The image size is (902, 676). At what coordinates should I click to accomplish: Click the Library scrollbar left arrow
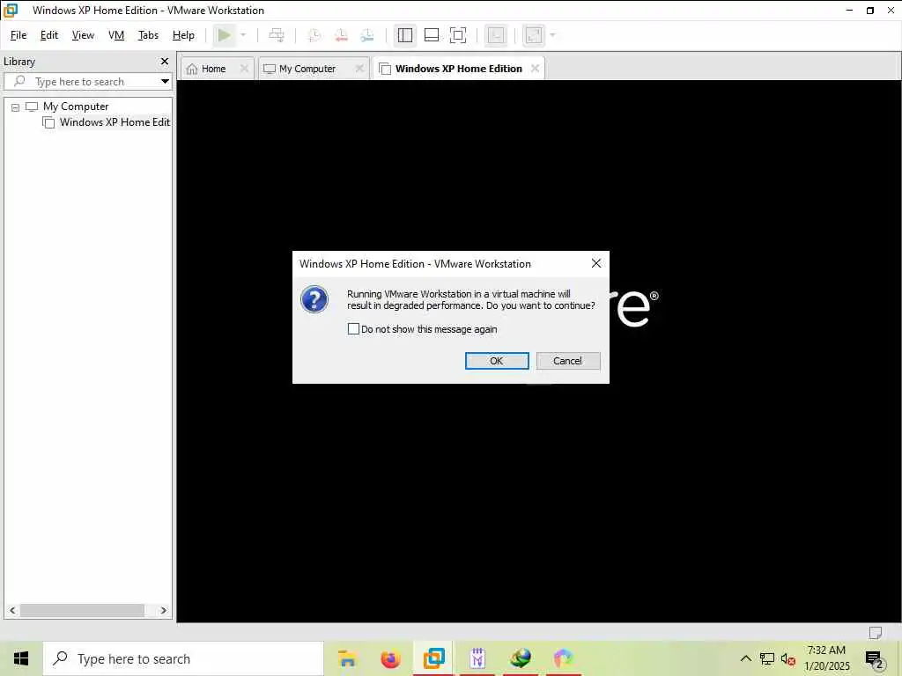[12, 610]
